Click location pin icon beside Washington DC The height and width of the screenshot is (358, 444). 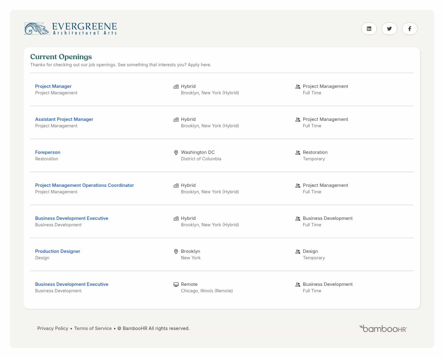click(x=176, y=153)
